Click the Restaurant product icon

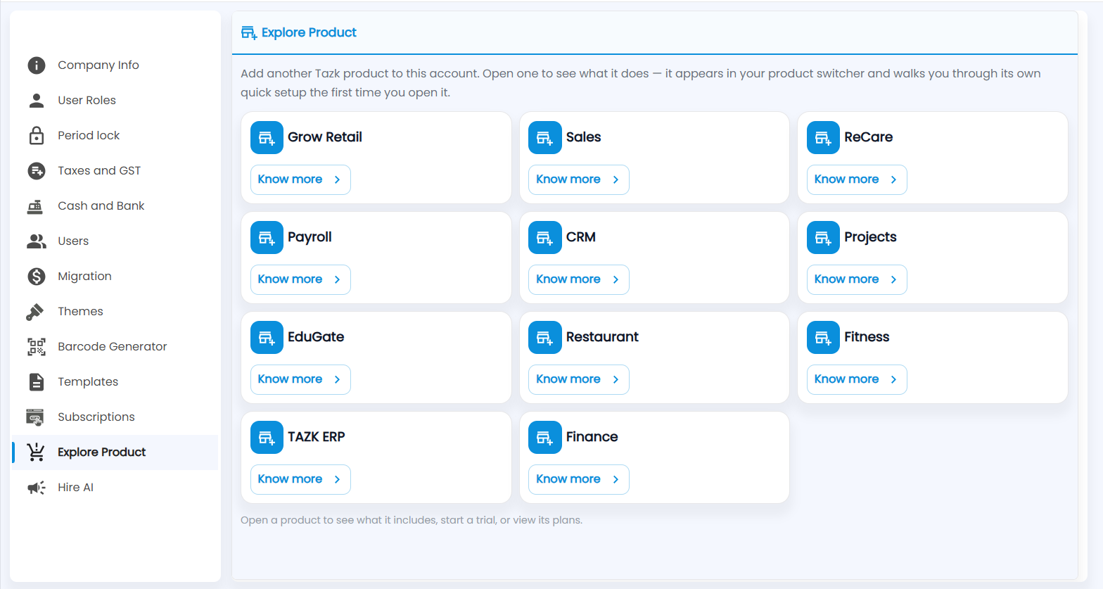(x=545, y=337)
